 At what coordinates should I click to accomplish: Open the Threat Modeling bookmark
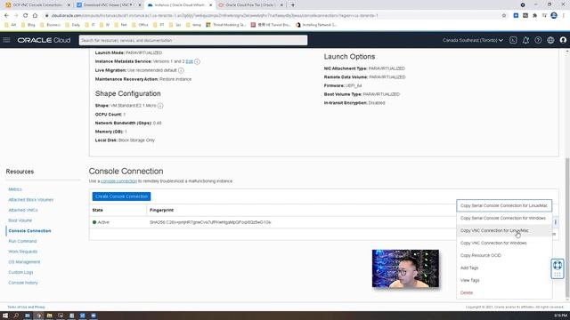tap(225, 25)
